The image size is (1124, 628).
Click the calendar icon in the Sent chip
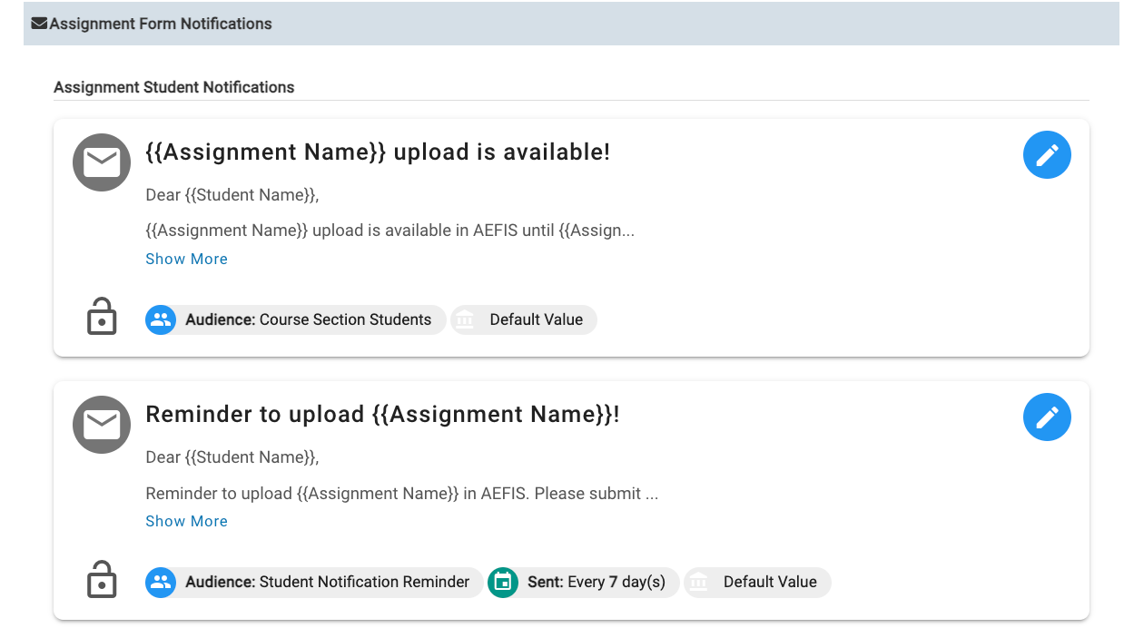[x=503, y=582]
